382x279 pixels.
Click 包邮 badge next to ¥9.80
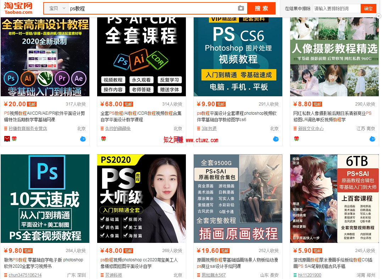pos(28,251)
